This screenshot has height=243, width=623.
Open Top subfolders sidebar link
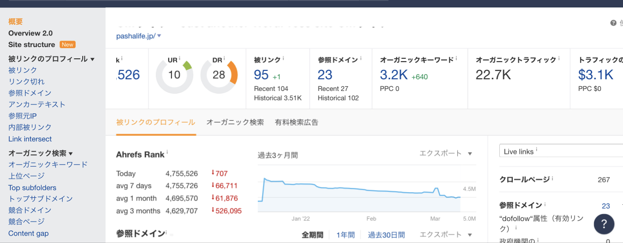32,187
